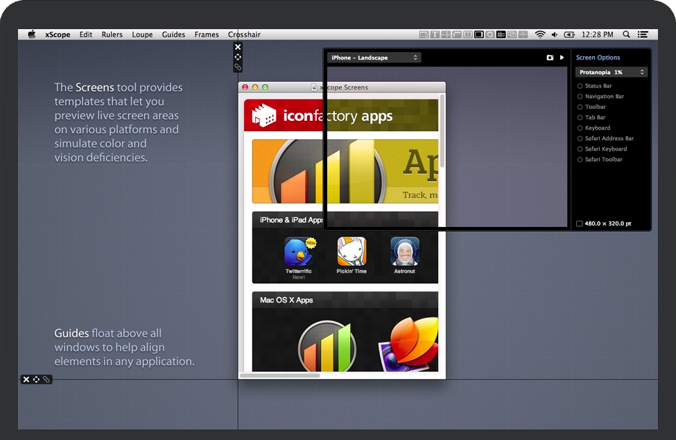Screen dimensions: 676x440
Task: Check the 480.0 × 320.0 pt size checkbox
Action: pyautogui.click(x=580, y=223)
